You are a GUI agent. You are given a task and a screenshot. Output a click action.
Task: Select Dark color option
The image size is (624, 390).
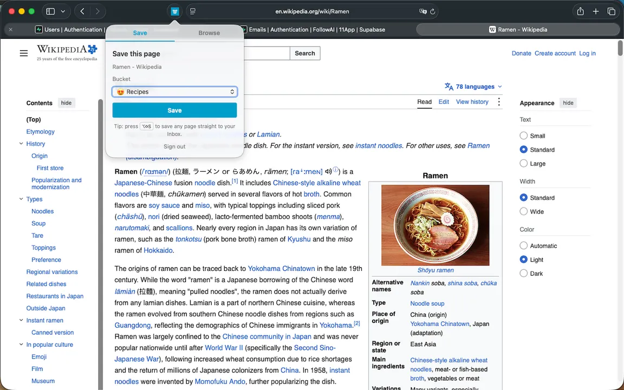tap(524, 274)
